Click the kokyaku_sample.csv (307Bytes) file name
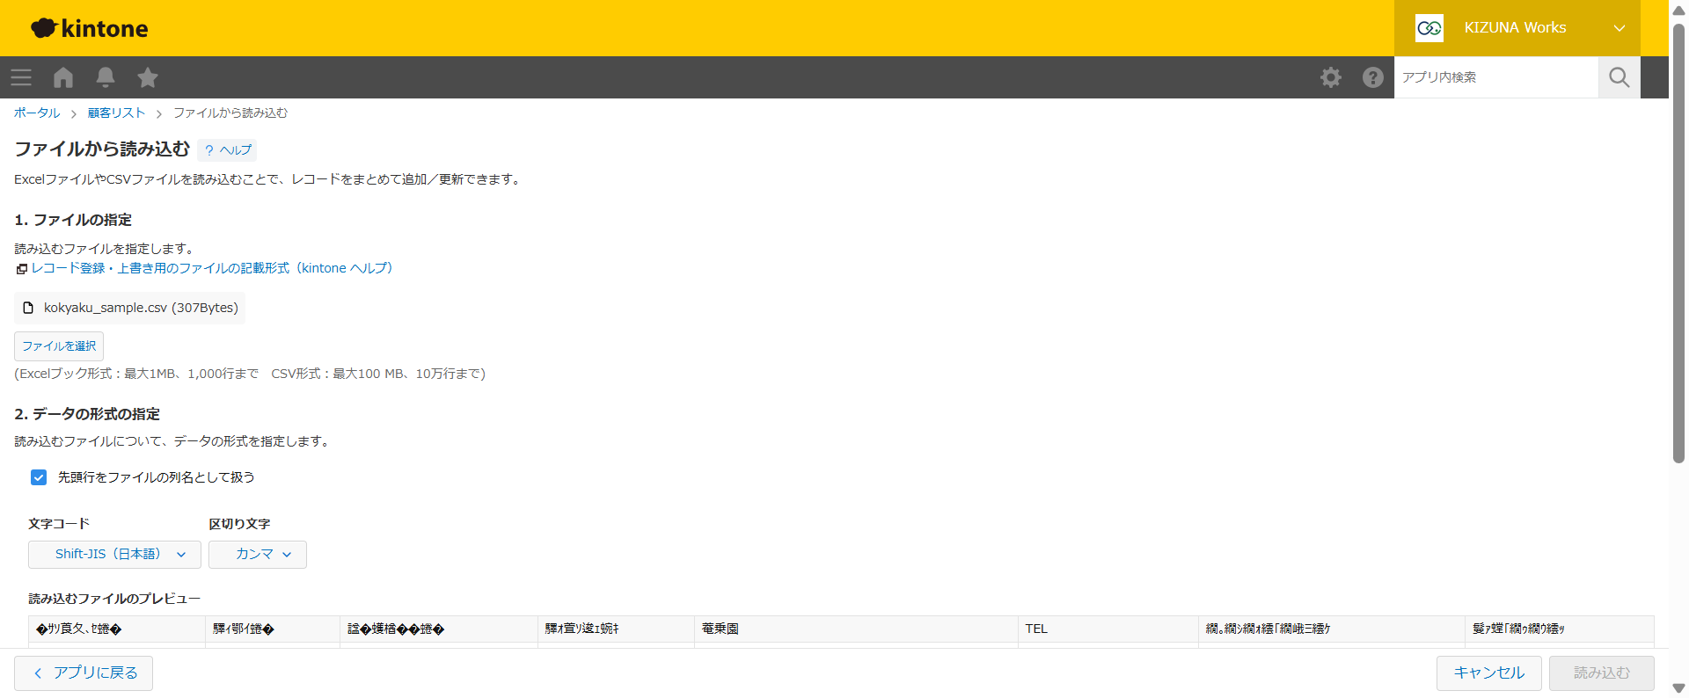The height and width of the screenshot is (698, 1689). (141, 308)
